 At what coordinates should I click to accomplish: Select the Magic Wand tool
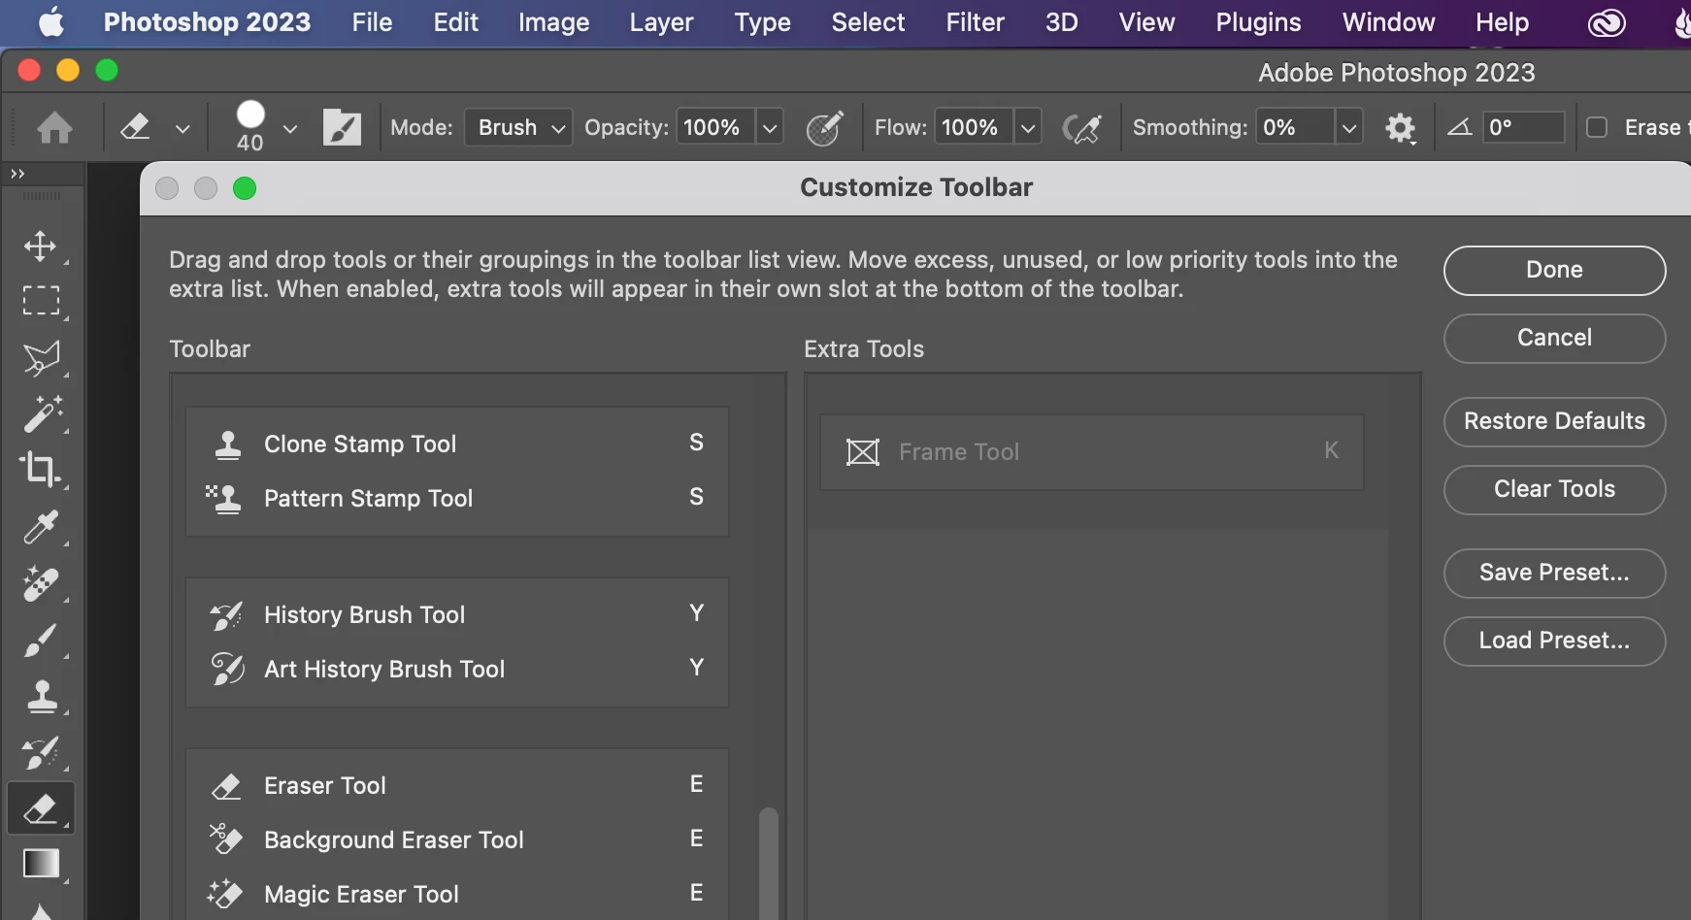tap(41, 414)
